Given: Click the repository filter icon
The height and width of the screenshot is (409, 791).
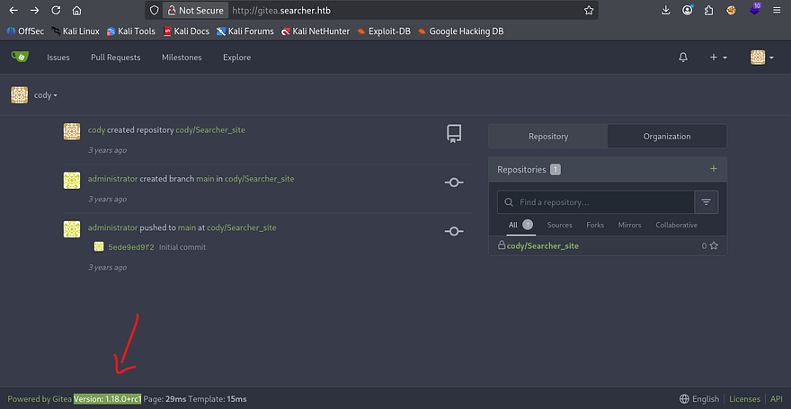Looking at the screenshot, I should point(706,202).
